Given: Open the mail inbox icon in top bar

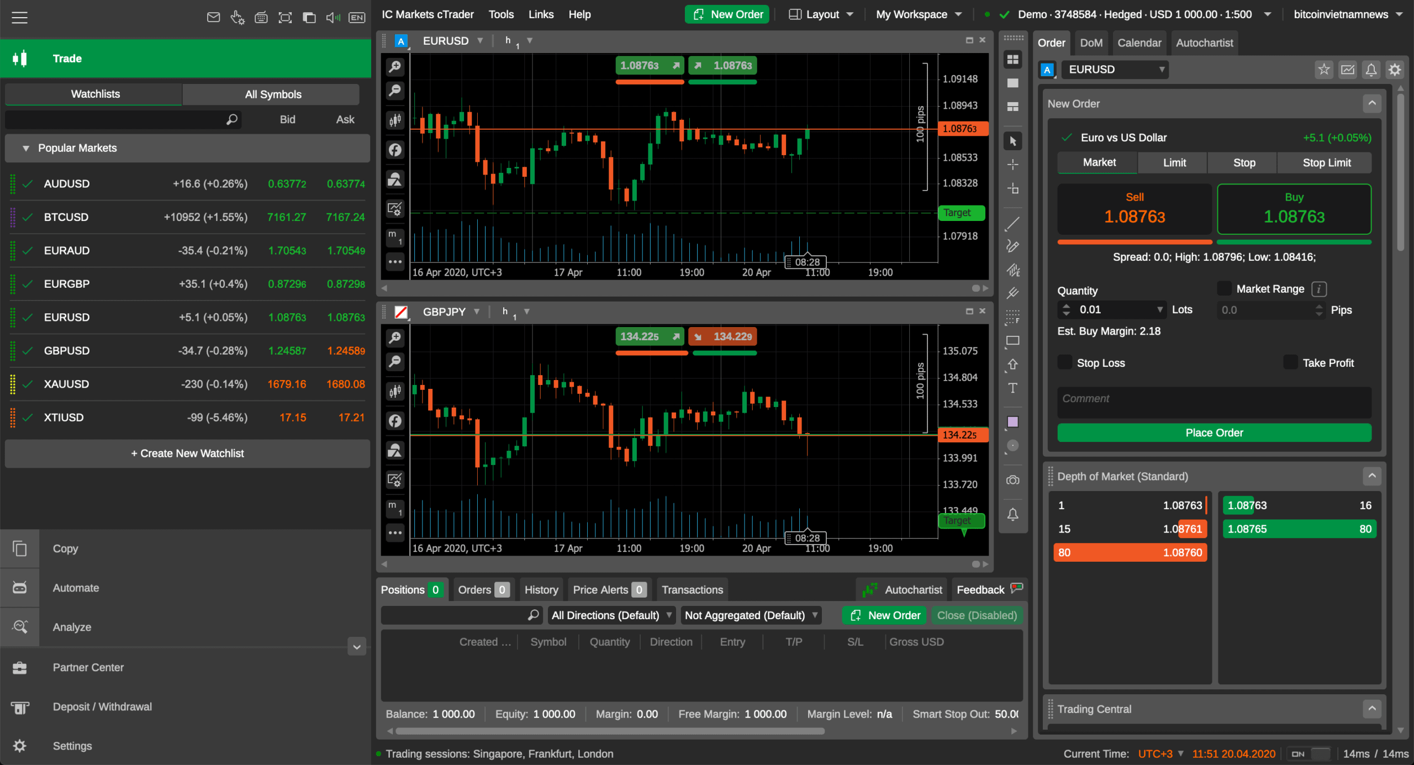Looking at the screenshot, I should (x=213, y=17).
